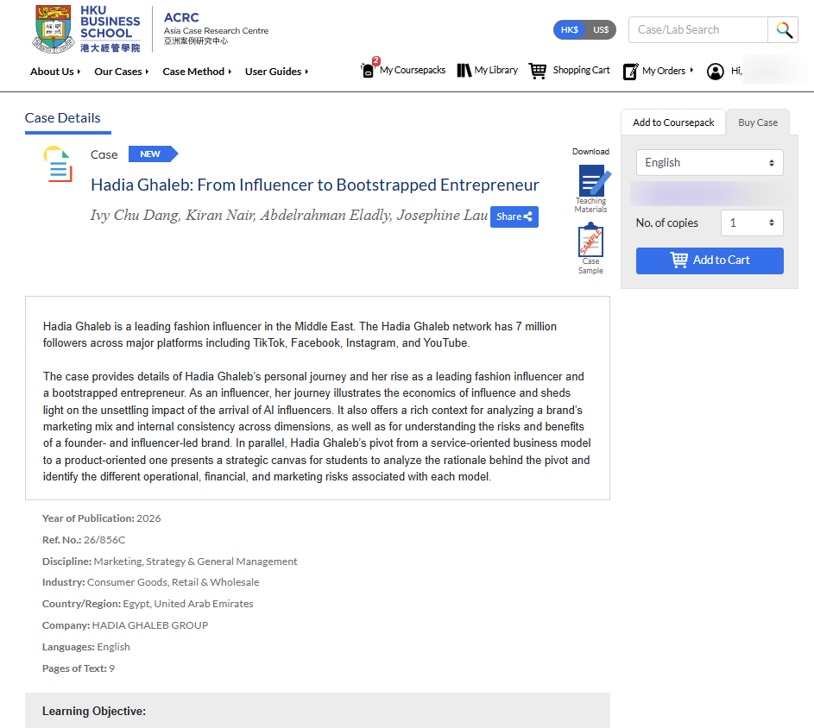This screenshot has width=814, height=728.
Task: Open My Coursepacks link
Action: point(413,70)
